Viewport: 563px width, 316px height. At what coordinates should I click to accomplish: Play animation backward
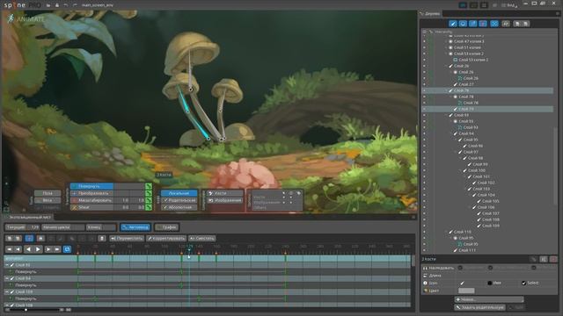28,249
